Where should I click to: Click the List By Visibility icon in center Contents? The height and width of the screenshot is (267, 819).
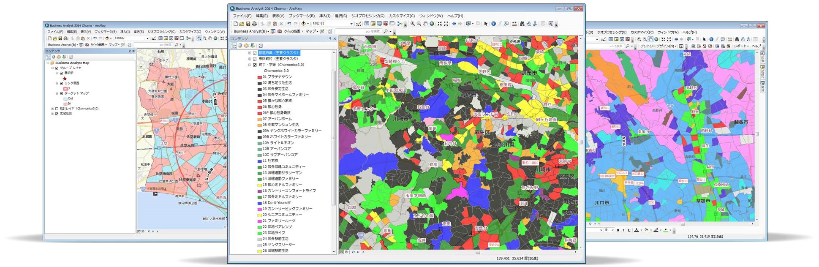pos(246,46)
